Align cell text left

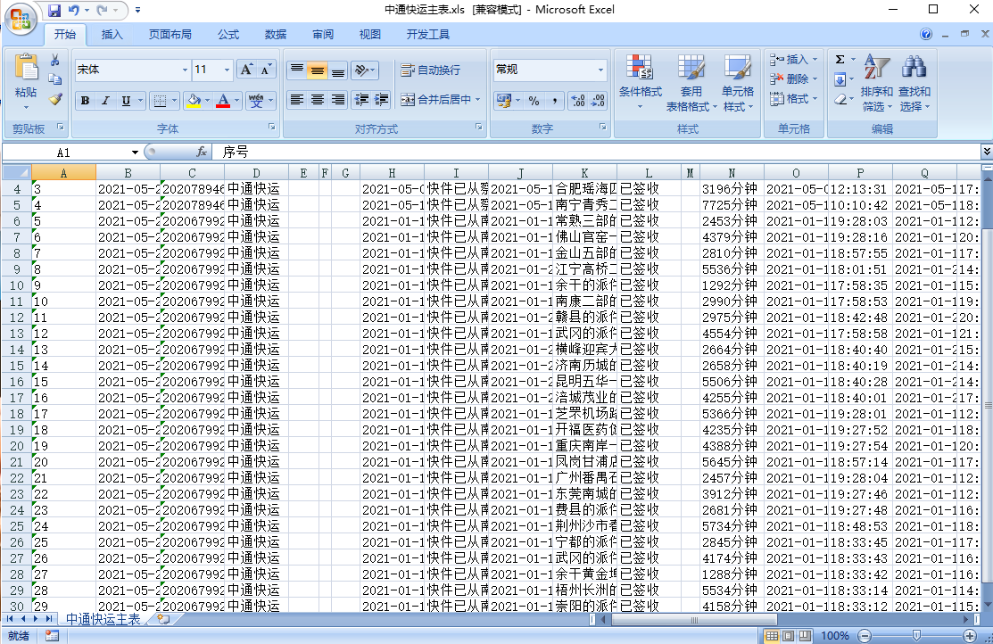coord(296,99)
